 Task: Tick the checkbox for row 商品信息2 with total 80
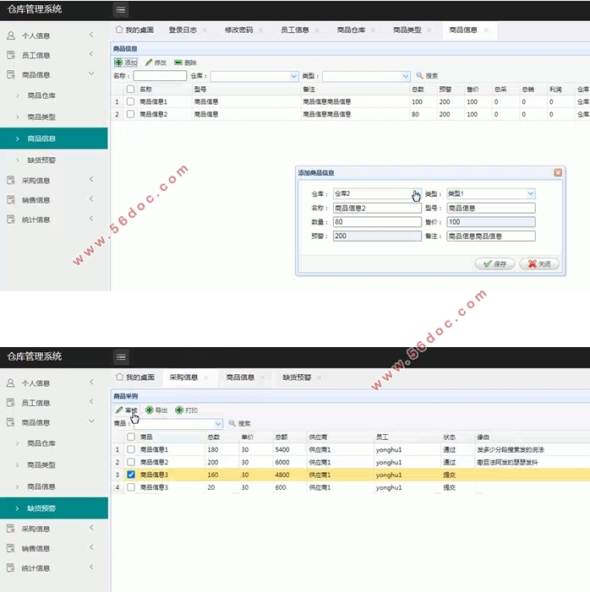(x=130, y=114)
